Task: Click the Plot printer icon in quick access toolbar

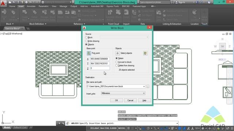Action: pyautogui.click(x=26, y=2)
